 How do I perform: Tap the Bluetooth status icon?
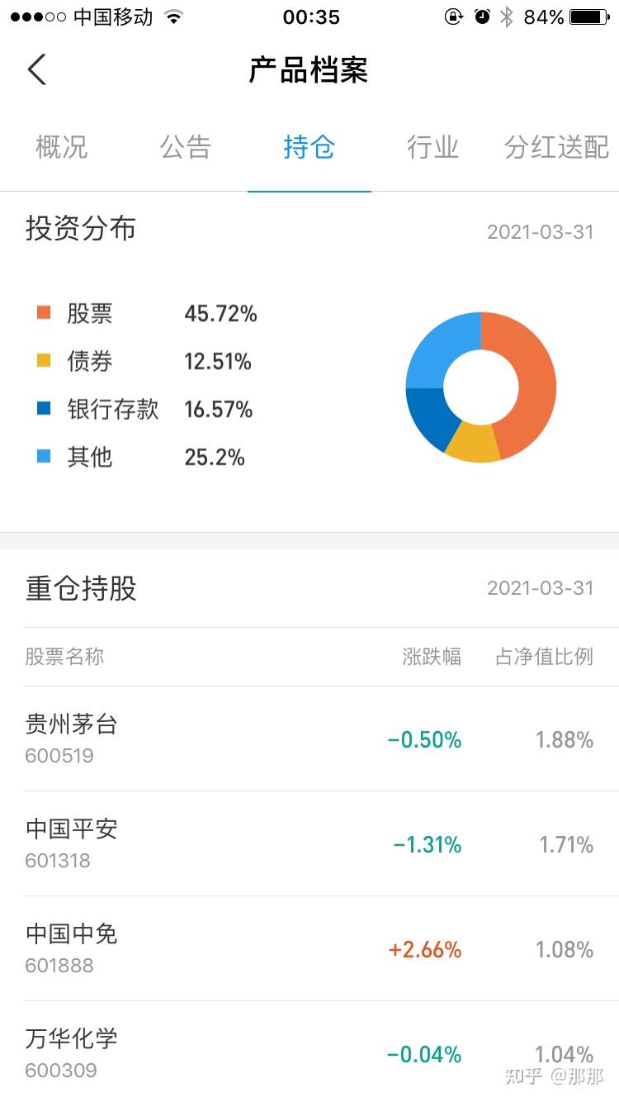pos(507,17)
